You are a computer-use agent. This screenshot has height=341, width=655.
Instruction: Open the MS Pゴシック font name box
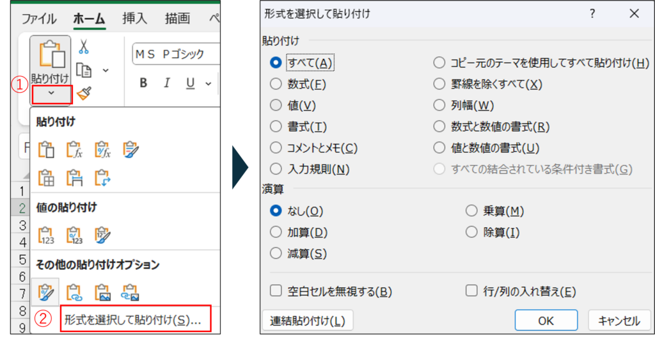(176, 54)
